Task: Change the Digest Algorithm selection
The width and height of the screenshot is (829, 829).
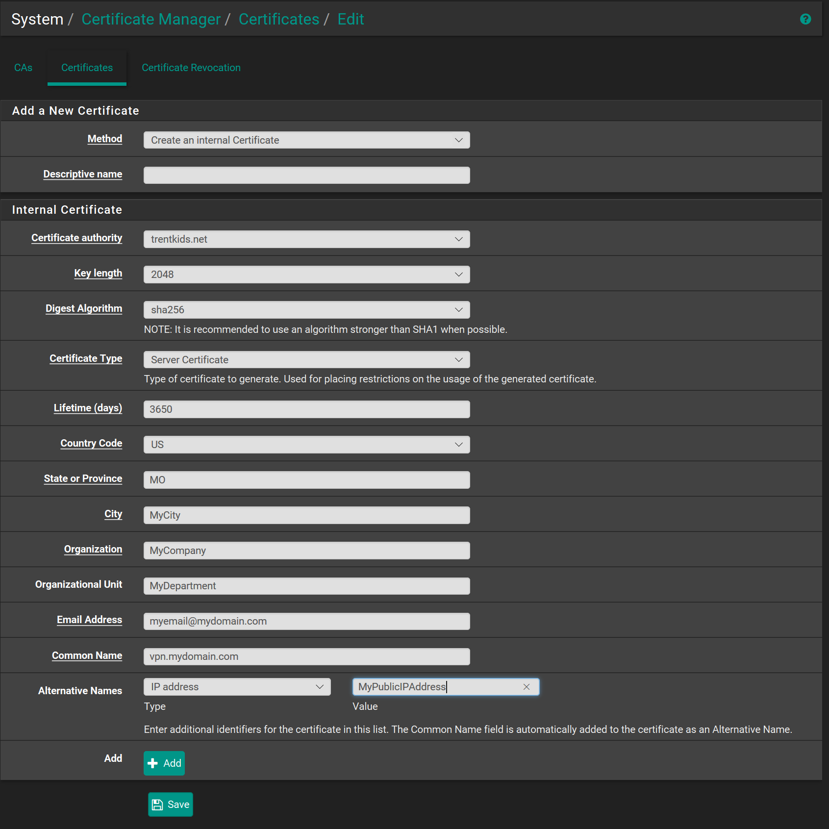Action: click(306, 310)
